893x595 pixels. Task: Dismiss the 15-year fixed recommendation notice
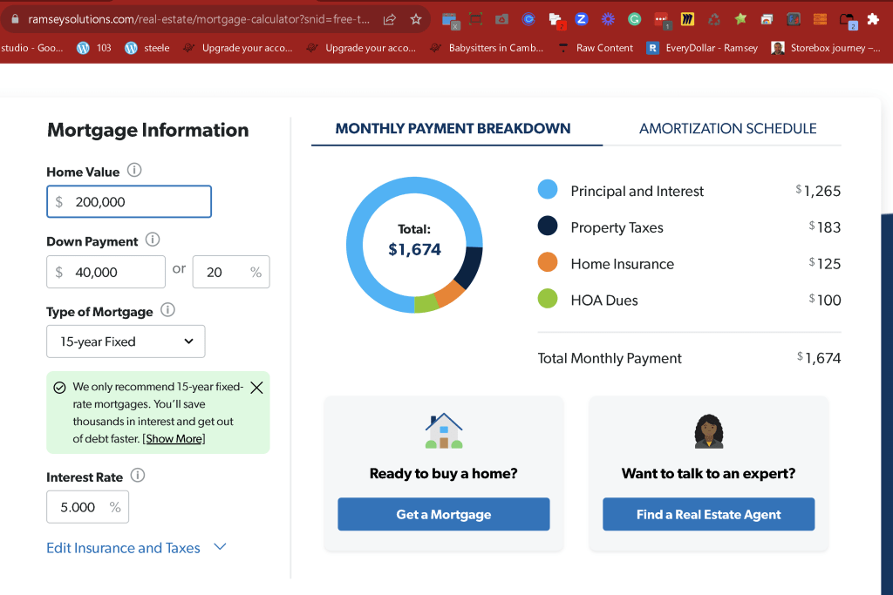click(x=257, y=388)
